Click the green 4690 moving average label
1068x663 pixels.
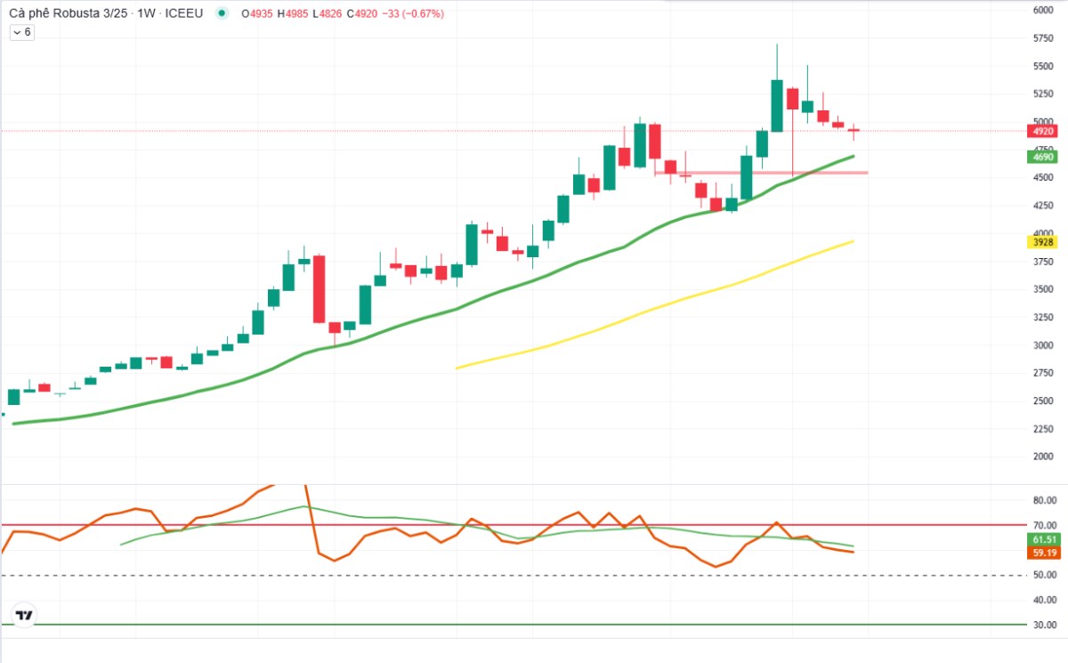tap(1042, 157)
